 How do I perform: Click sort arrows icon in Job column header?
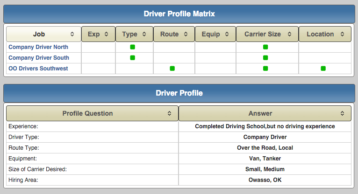(x=72, y=34)
